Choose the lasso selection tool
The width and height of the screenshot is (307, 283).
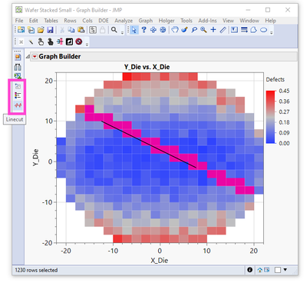tap(194, 30)
